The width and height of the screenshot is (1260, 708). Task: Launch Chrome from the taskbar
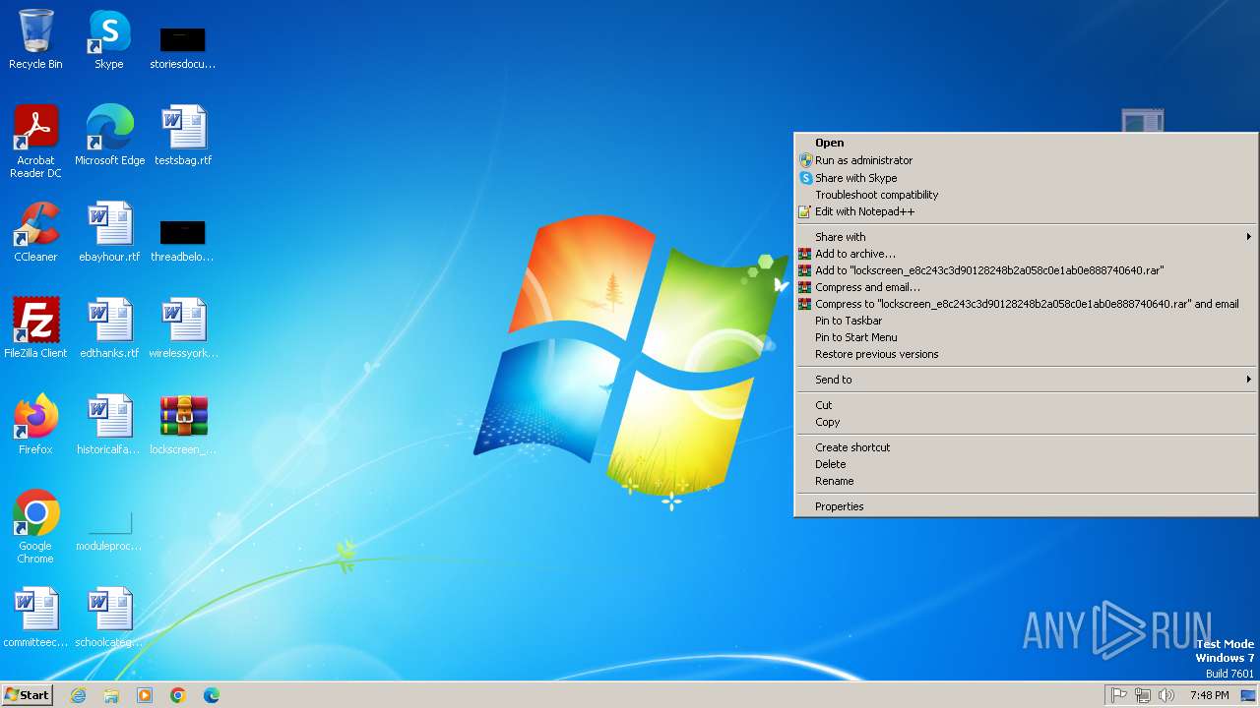point(178,695)
